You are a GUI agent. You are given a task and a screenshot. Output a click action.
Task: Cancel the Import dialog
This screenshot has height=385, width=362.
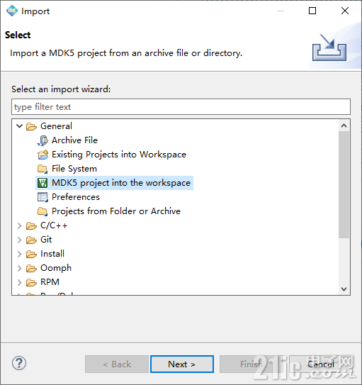[321, 364]
